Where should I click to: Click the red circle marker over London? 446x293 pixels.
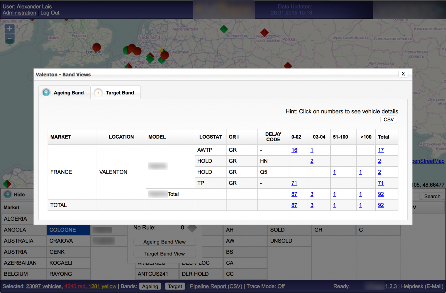[96, 47]
